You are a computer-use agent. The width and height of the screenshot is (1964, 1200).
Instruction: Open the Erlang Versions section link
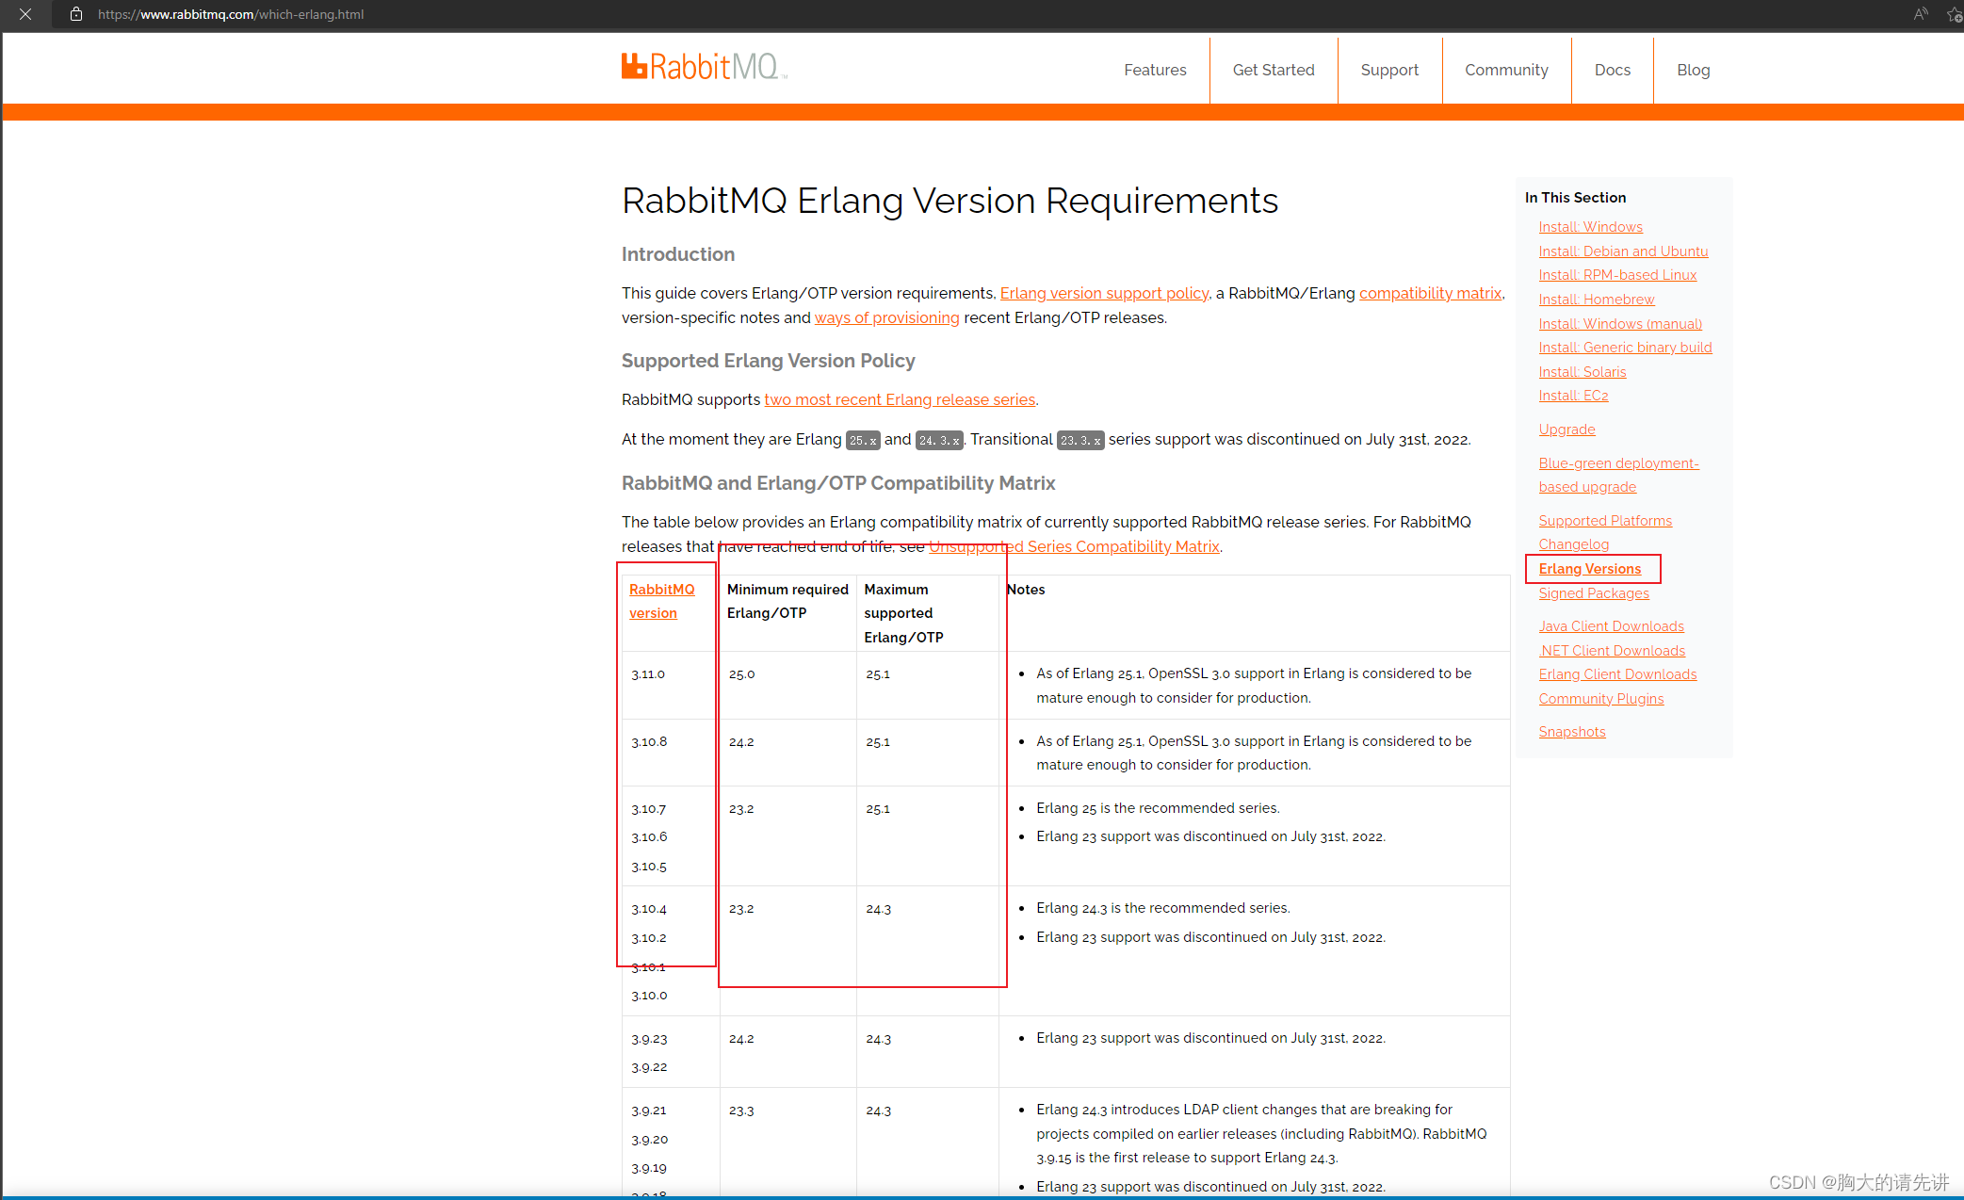coord(1589,568)
